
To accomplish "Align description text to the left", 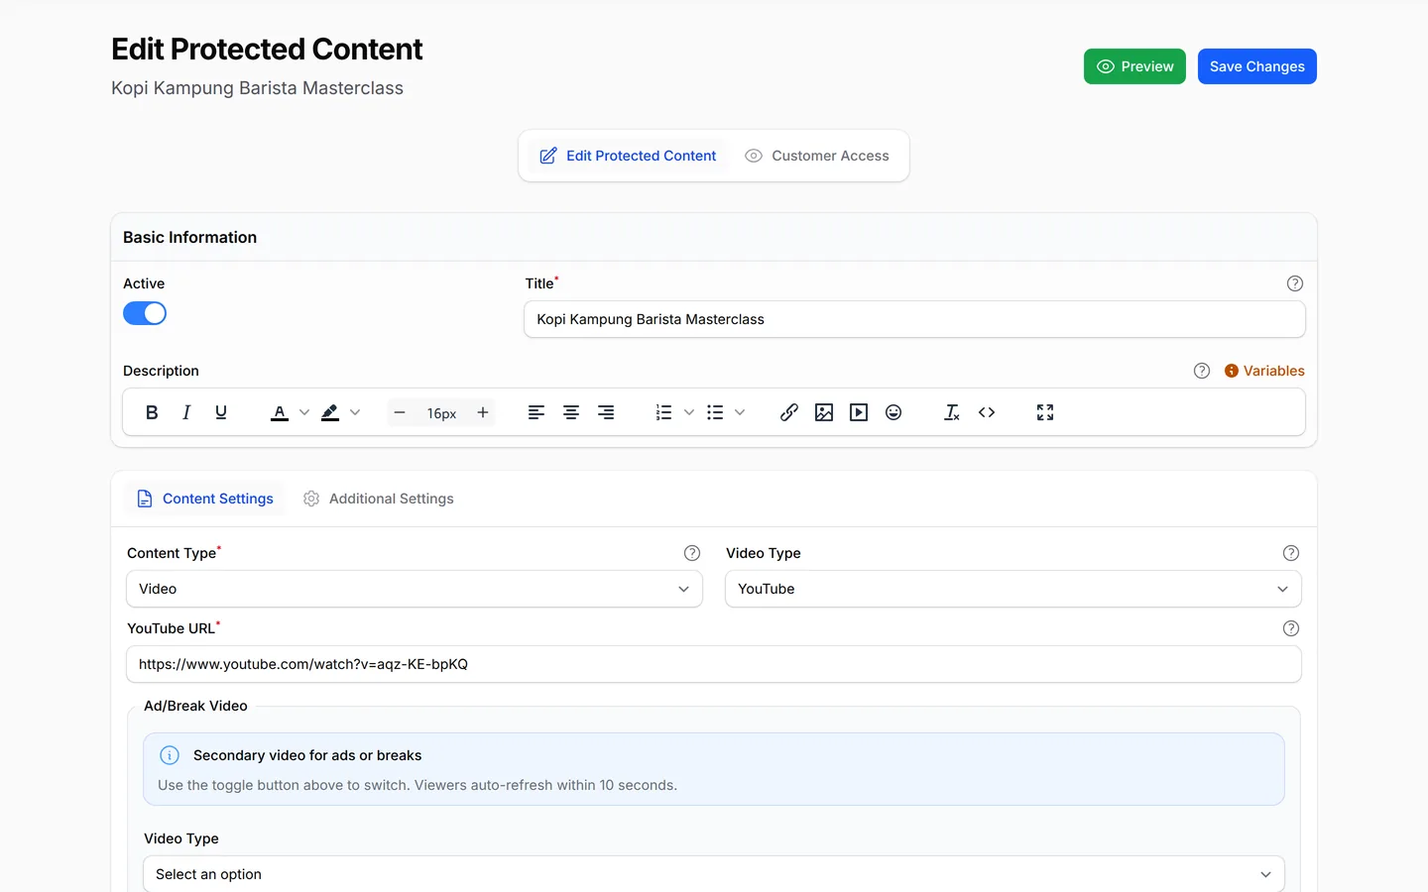I will click(536, 412).
